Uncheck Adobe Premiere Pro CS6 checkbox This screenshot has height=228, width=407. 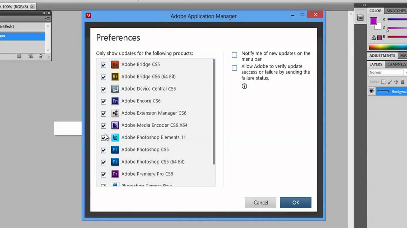click(104, 174)
